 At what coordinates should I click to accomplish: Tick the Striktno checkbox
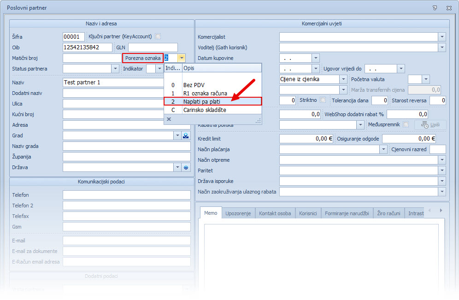[x=323, y=100]
